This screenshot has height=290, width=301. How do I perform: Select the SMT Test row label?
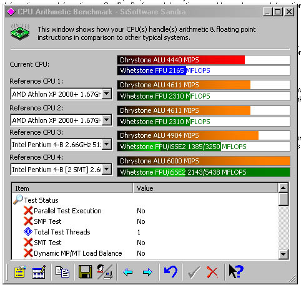coord(47,243)
